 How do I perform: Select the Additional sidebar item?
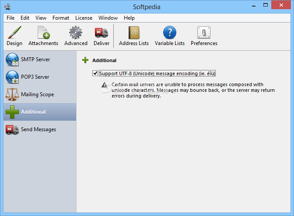point(40,112)
